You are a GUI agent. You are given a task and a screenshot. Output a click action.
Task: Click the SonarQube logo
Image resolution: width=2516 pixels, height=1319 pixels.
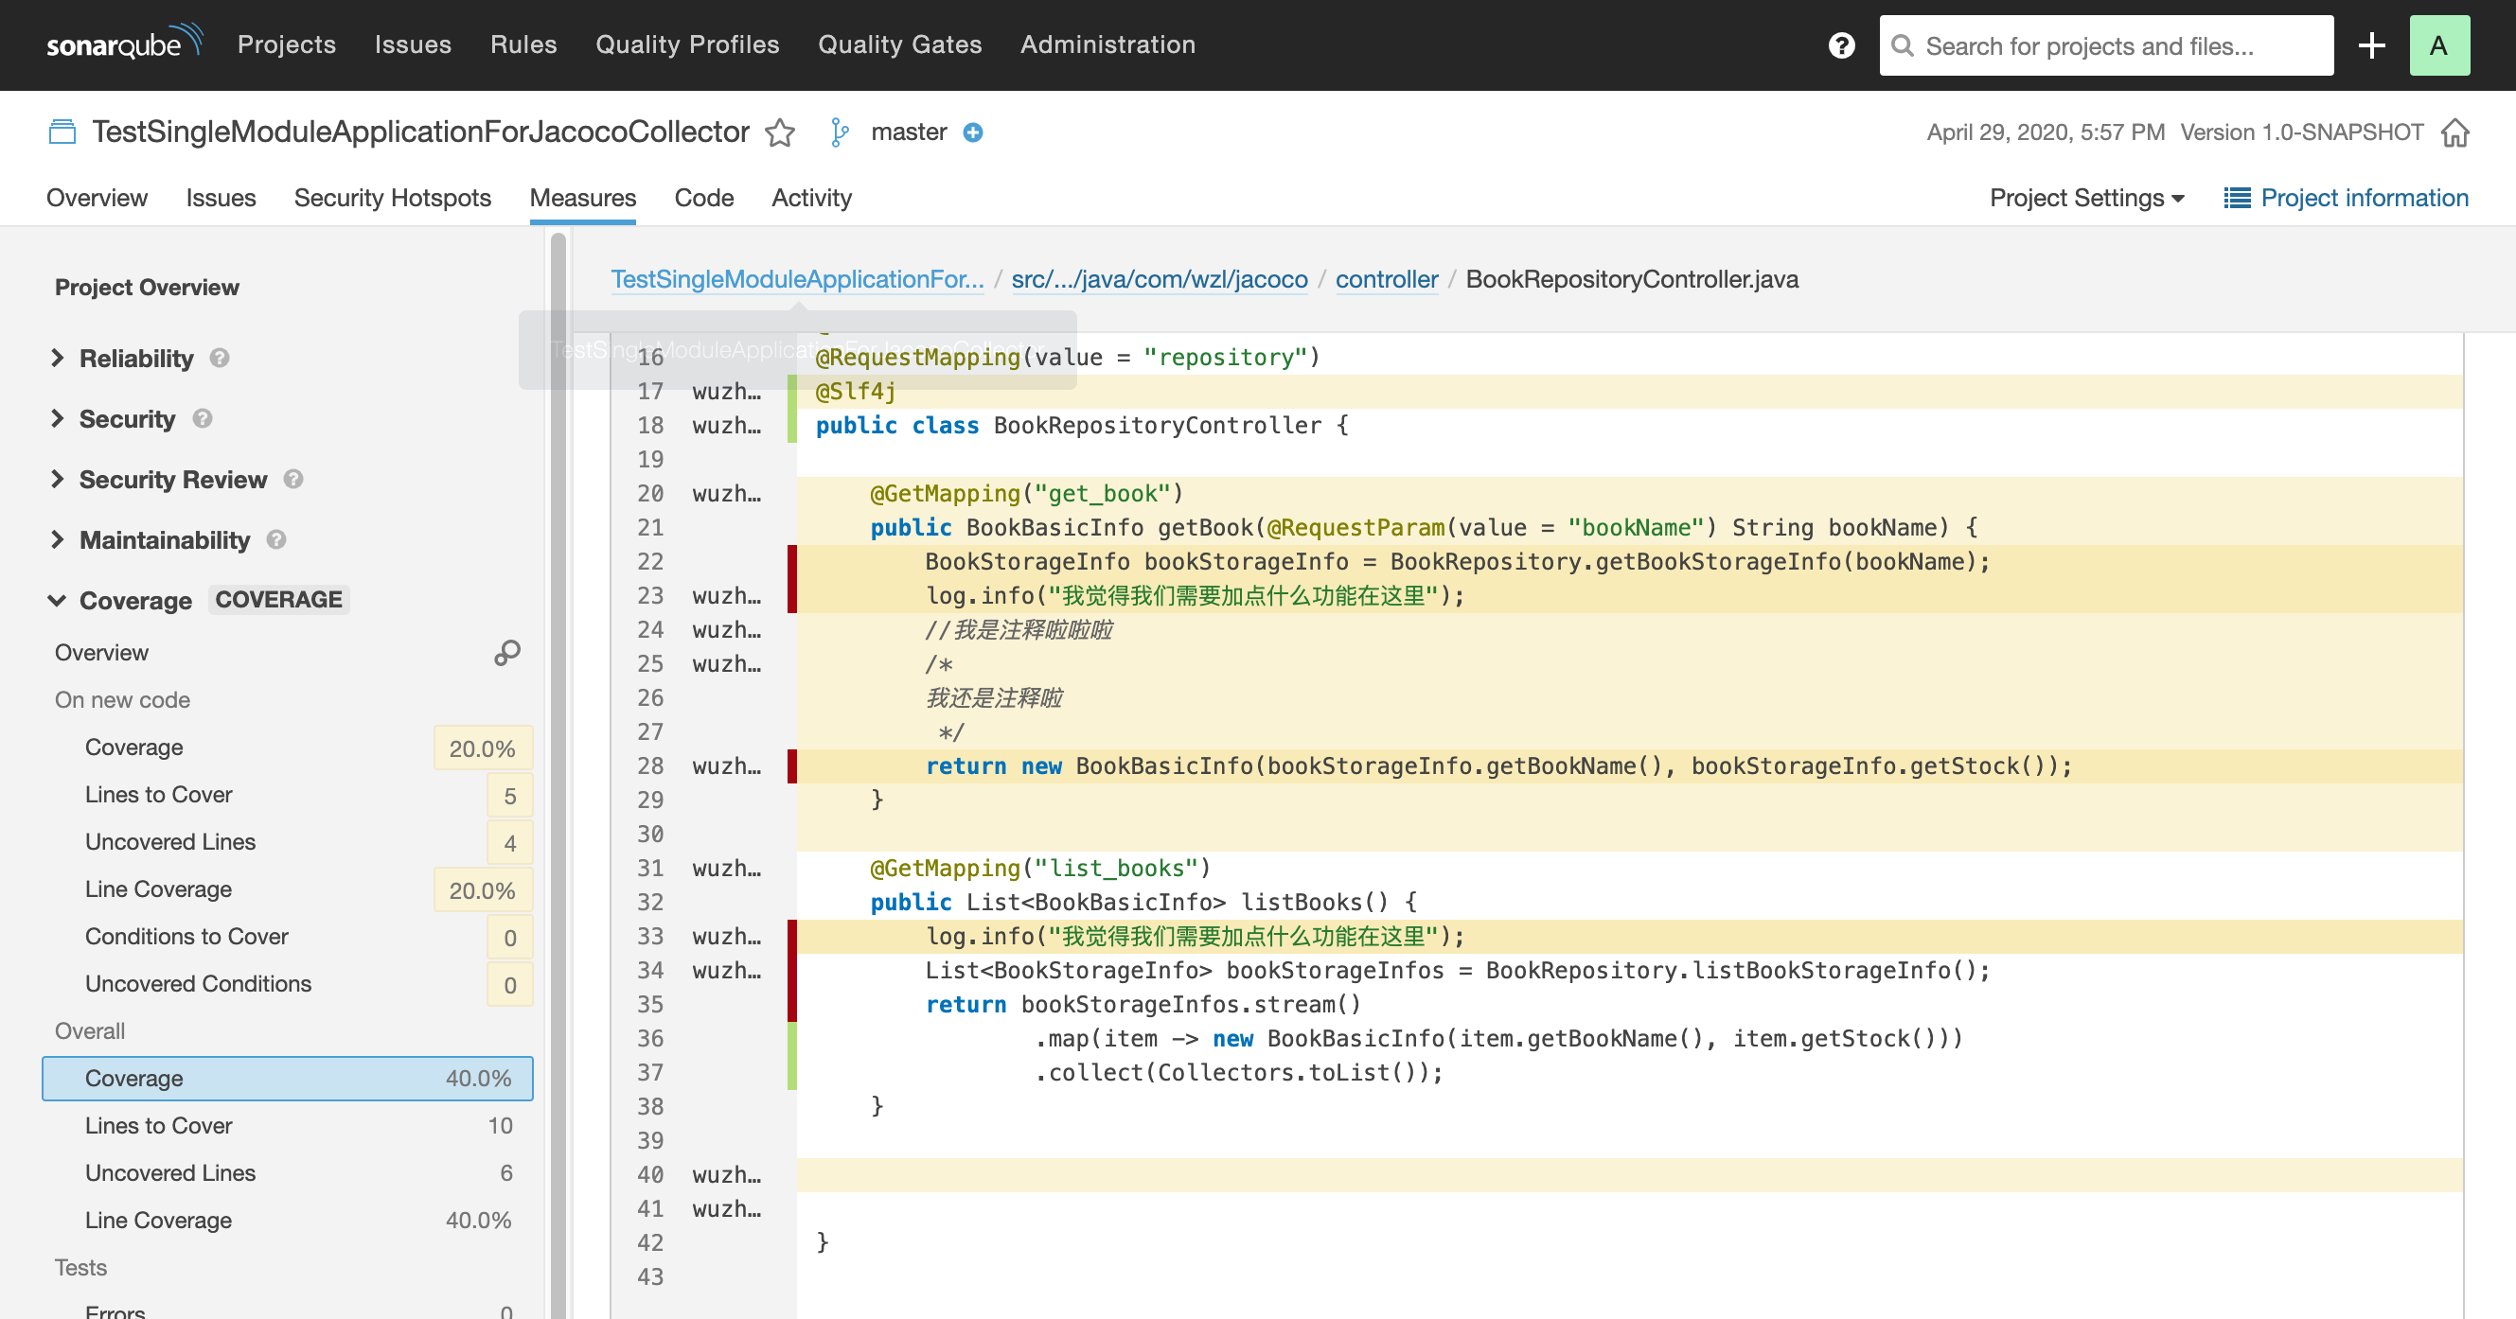[x=123, y=44]
